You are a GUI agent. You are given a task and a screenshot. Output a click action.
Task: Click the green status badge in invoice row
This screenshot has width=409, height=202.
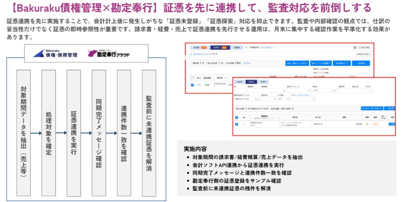207,85
